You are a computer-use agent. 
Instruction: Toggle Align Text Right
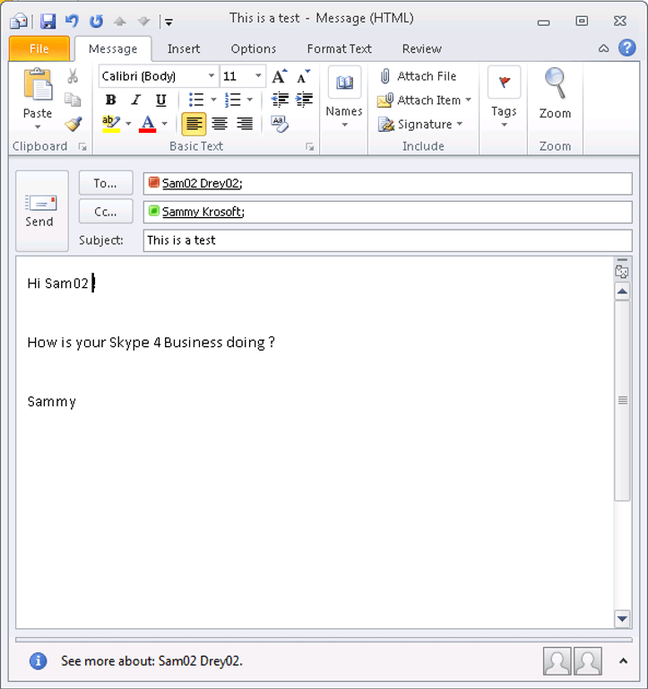[x=245, y=124]
